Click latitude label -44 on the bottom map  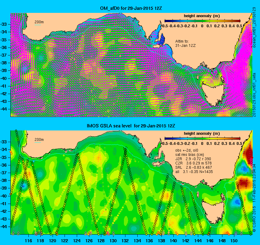click(x=3, y=227)
